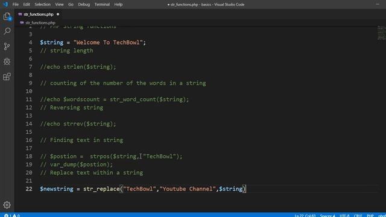Click the "Youtube Channel" string on line 22
This screenshot has height=217, width=386.
point(188,189)
